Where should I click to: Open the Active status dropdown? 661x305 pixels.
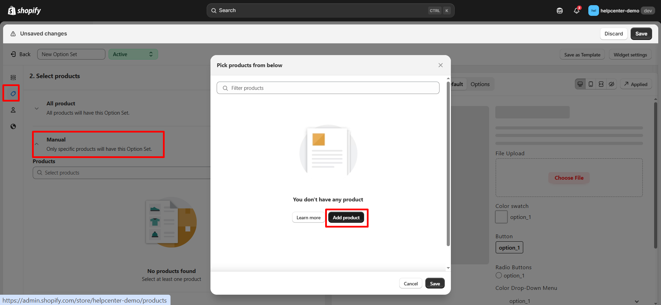point(133,54)
